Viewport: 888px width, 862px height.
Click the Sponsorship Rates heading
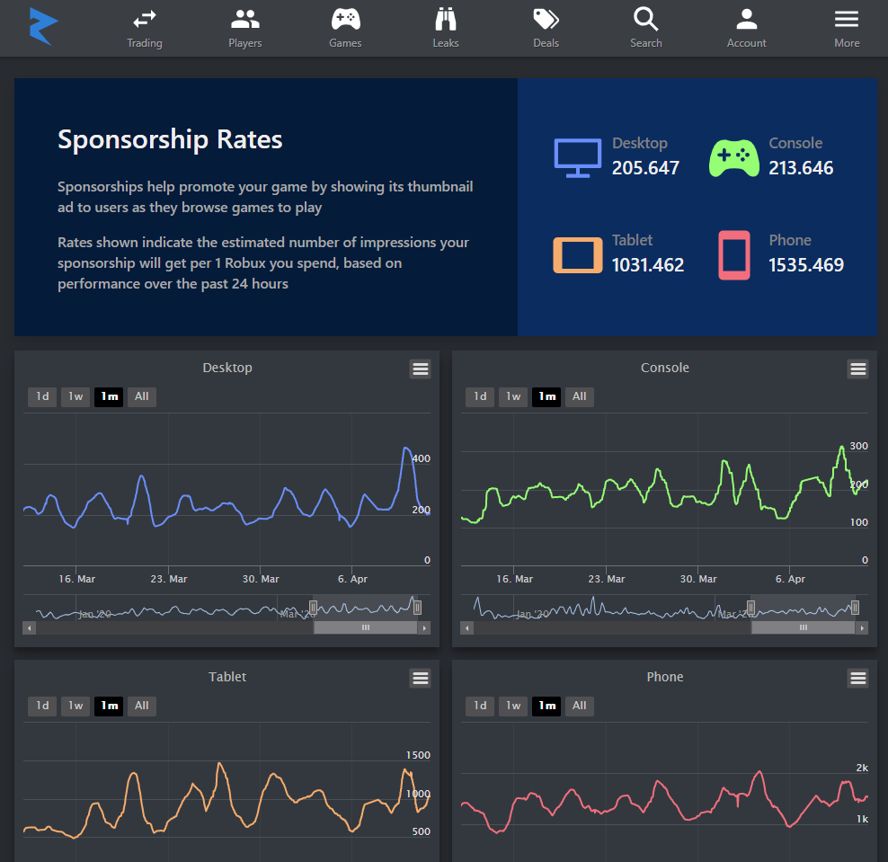pos(170,139)
